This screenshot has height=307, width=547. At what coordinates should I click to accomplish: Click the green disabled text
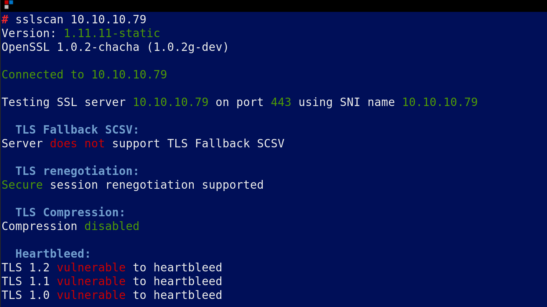[112, 226]
